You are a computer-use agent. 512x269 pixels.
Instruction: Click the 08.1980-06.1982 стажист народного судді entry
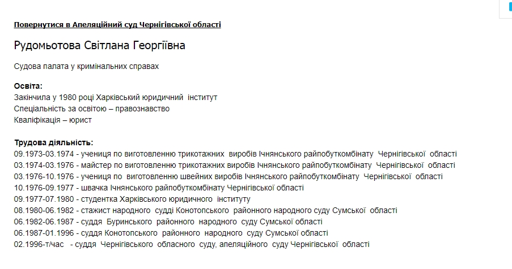click(205, 210)
